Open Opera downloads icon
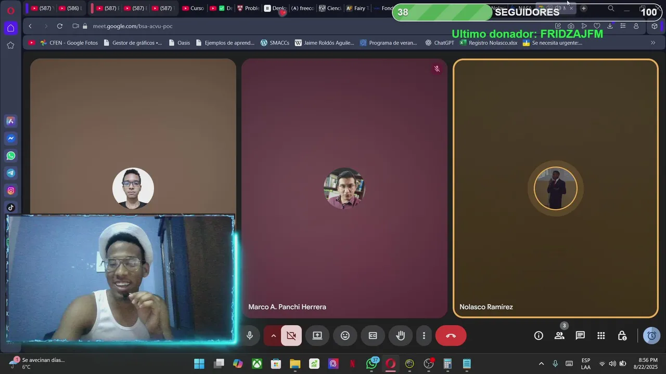666x374 pixels. 610,26
